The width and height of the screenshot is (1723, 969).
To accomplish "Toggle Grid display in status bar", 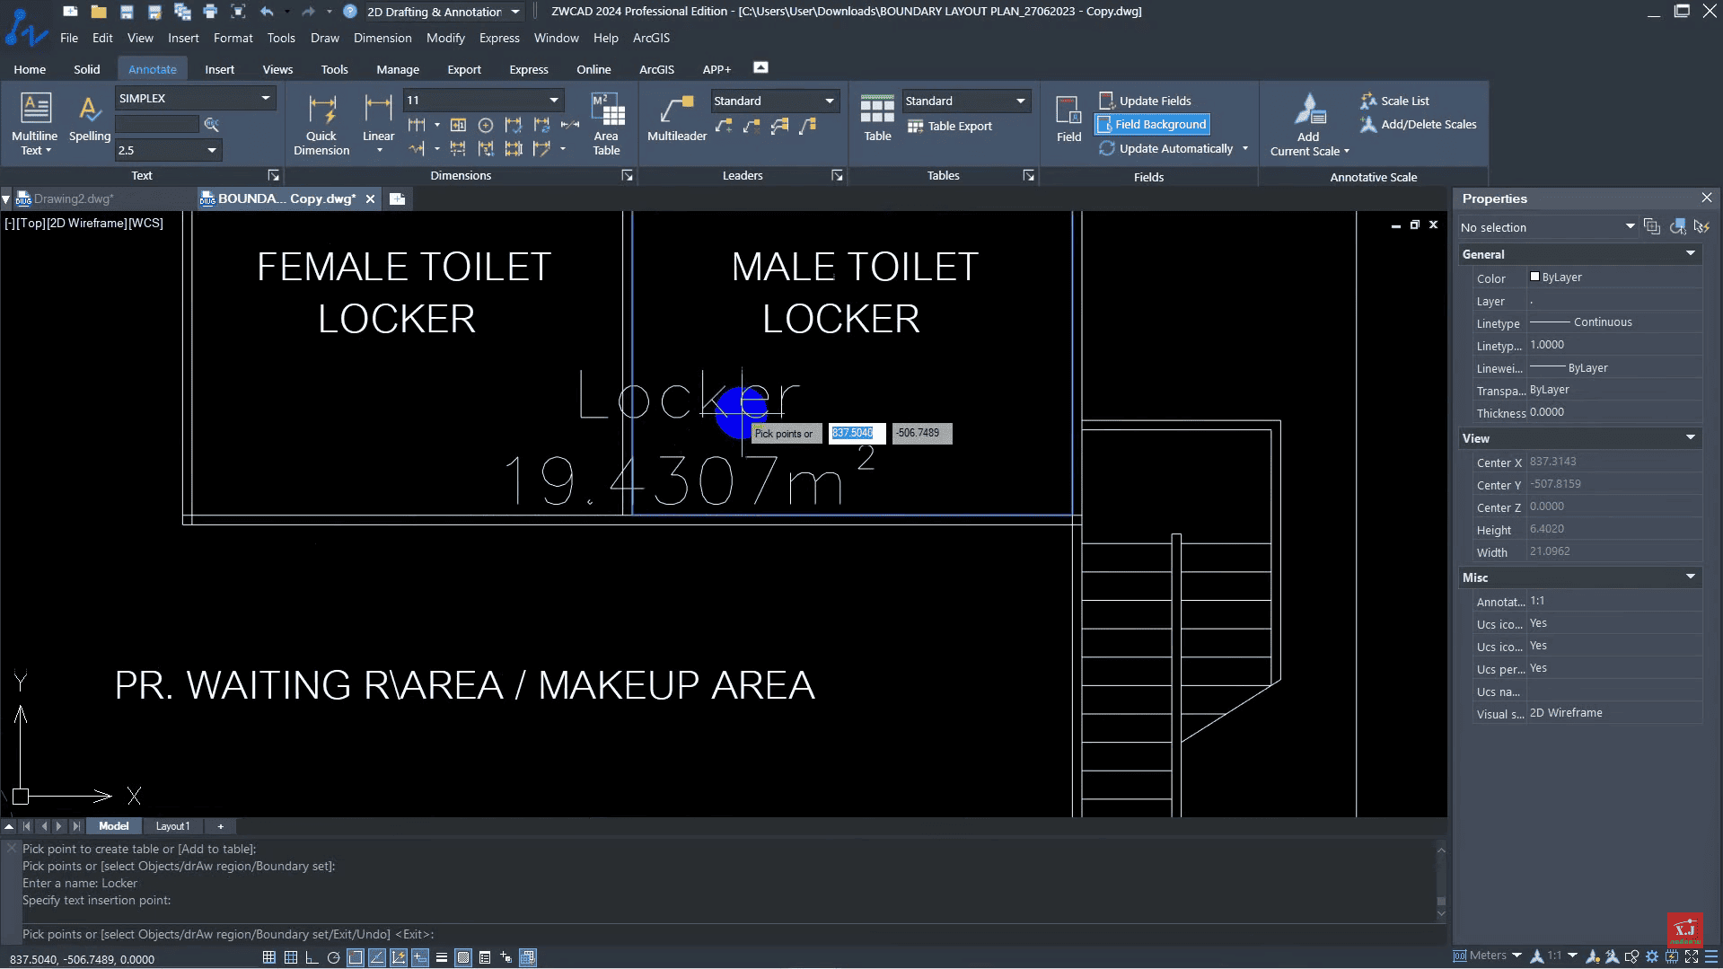I will coord(290,957).
